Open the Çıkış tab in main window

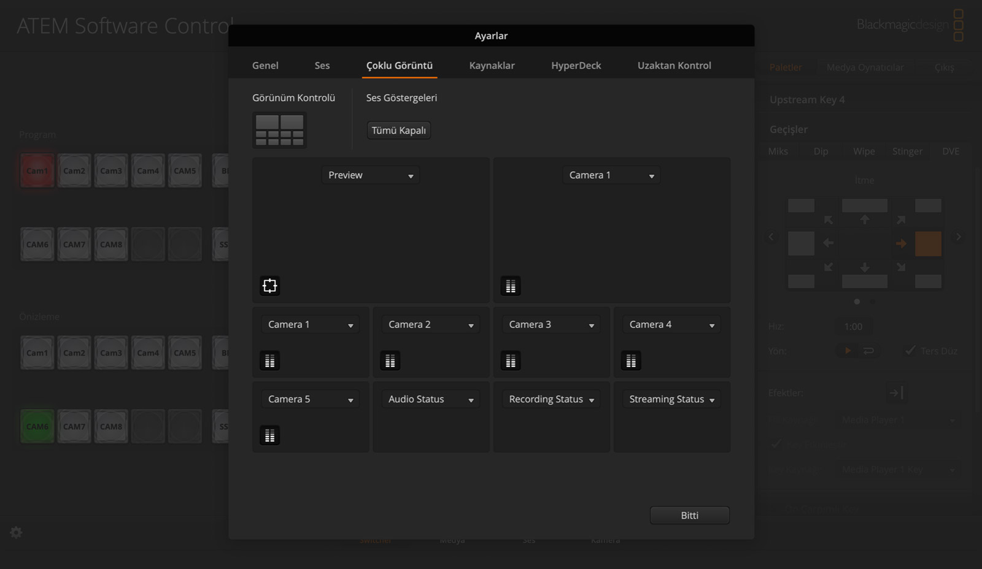pyautogui.click(x=945, y=67)
